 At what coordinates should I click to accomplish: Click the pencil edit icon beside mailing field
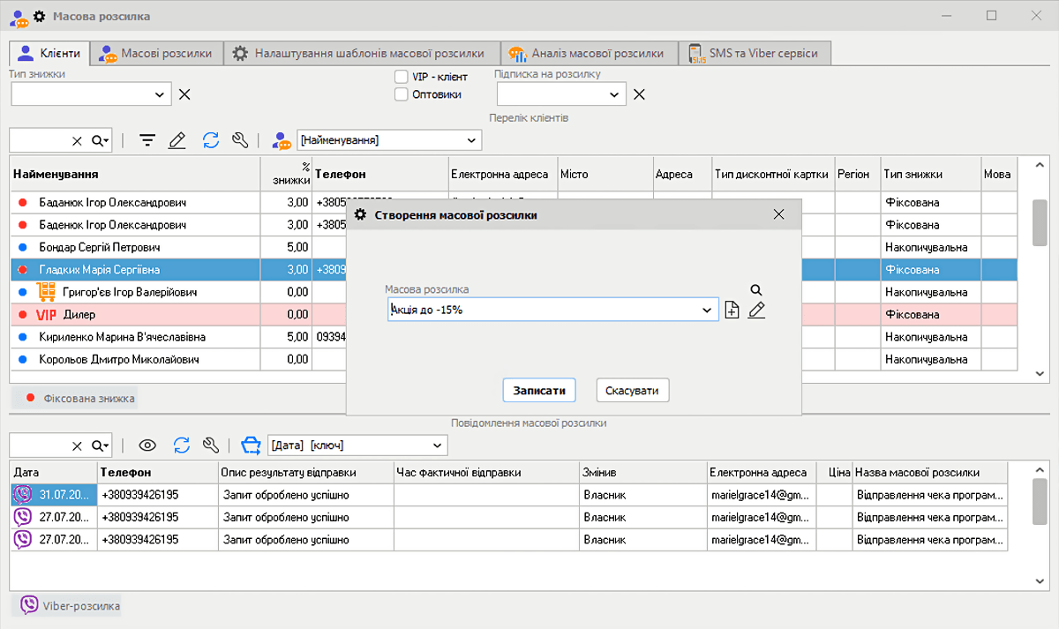point(756,310)
